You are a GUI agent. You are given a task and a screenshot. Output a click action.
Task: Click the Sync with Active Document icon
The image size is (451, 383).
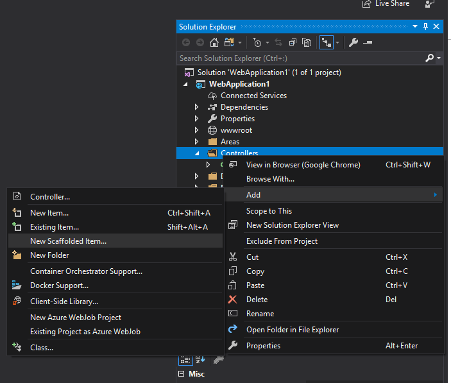pos(278,42)
